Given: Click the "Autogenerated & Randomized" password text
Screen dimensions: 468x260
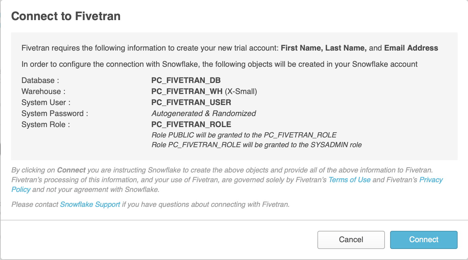Looking at the screenshot, I should (x=203, y=113).
